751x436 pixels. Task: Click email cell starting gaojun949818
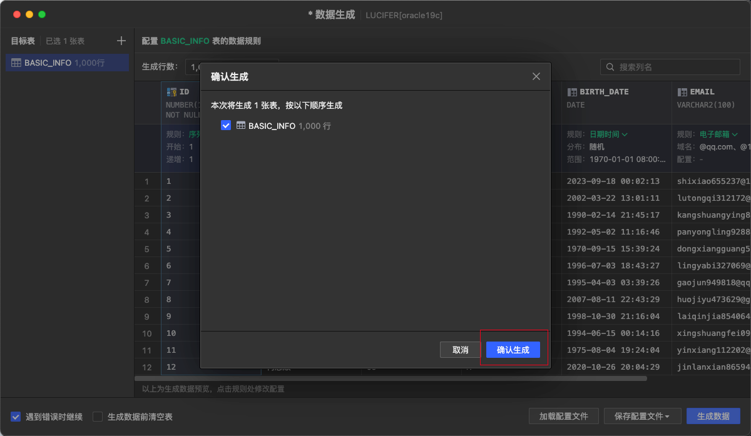click(x=712, y=283)
